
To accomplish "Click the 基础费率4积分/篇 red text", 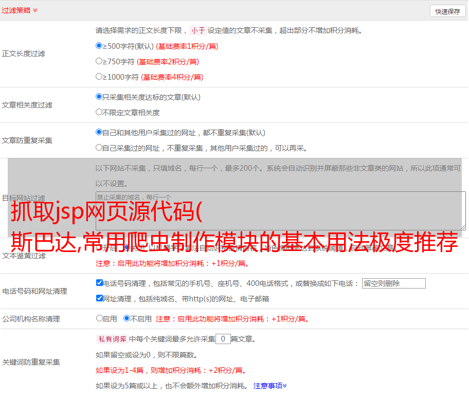I will pos(172,77).
